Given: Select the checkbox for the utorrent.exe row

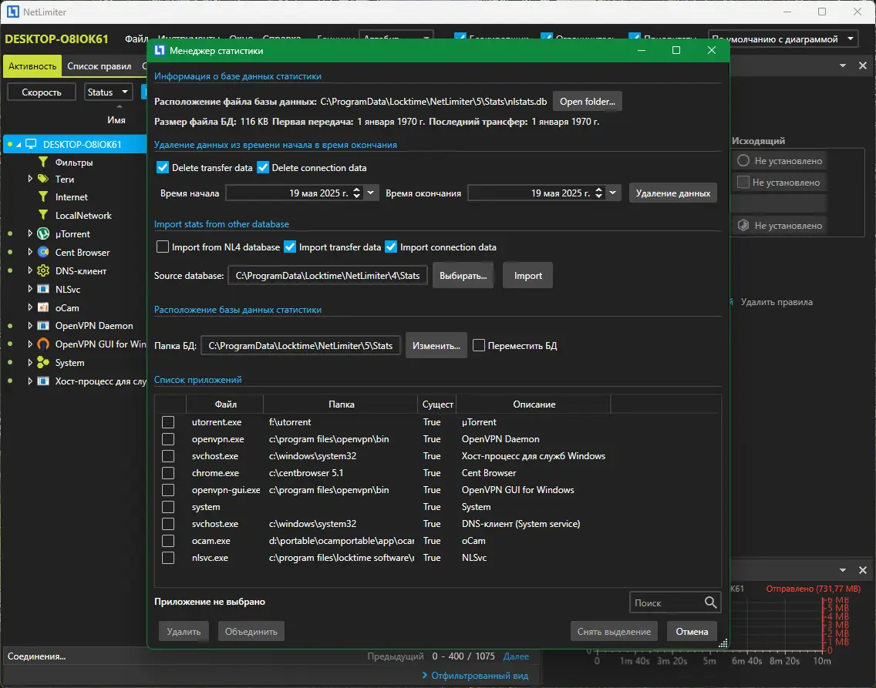Looking at the screenshot, I should pos(168,422).
